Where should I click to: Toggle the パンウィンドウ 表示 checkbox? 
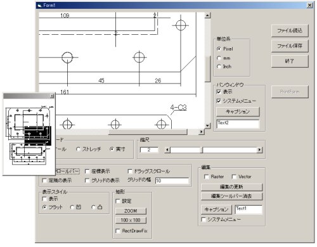tap(219, 92)
